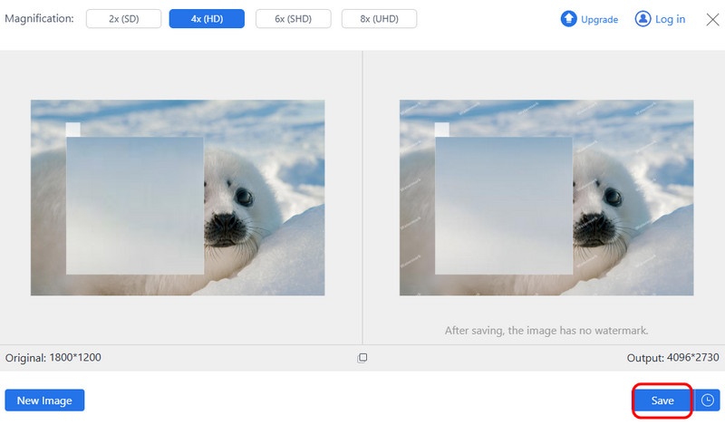725x425 pixels.
Task: Click the Output: 4096*2730 size text
Action: click(672, 358)
